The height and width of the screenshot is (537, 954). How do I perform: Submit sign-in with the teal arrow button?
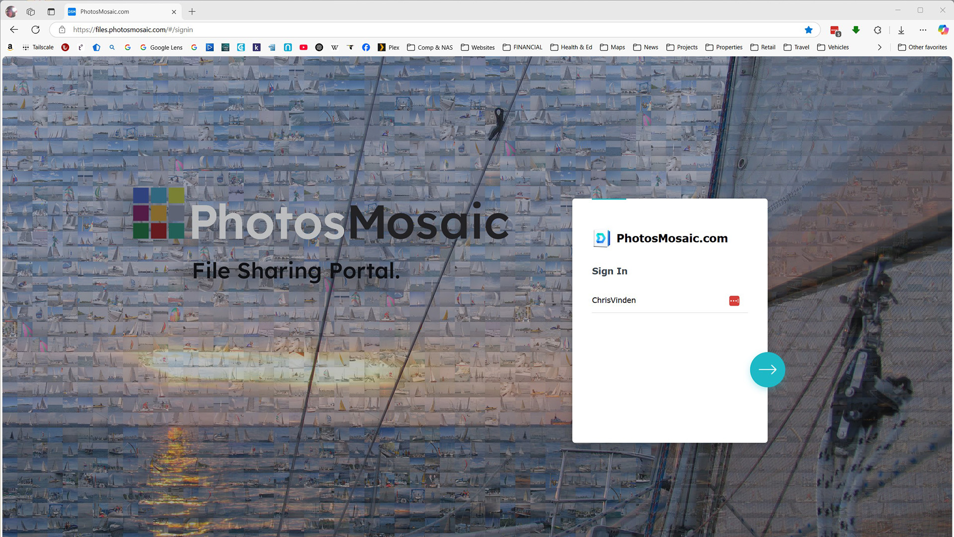point(767,369)
